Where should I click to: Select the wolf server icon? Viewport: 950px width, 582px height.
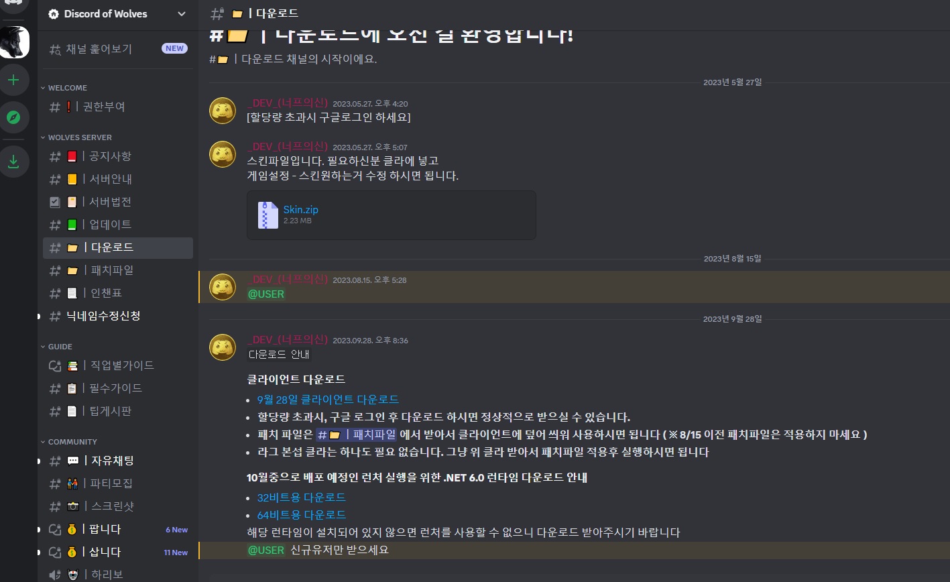click(14, 42)
